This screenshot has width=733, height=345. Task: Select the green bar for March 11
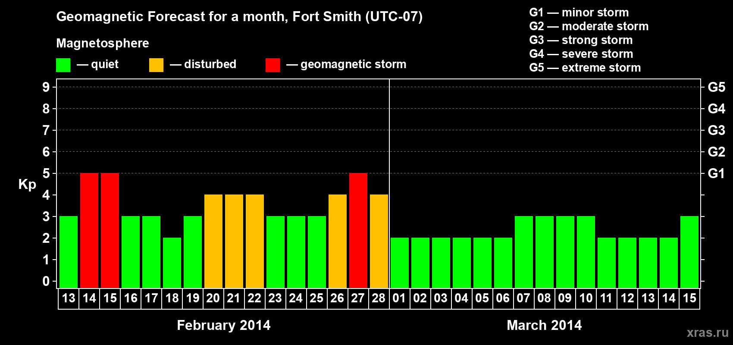[x=607, y=263]
